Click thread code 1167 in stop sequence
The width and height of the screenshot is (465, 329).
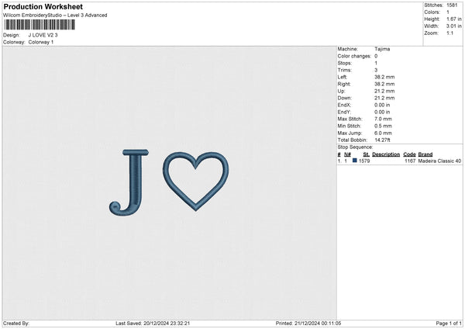(410, 161)
